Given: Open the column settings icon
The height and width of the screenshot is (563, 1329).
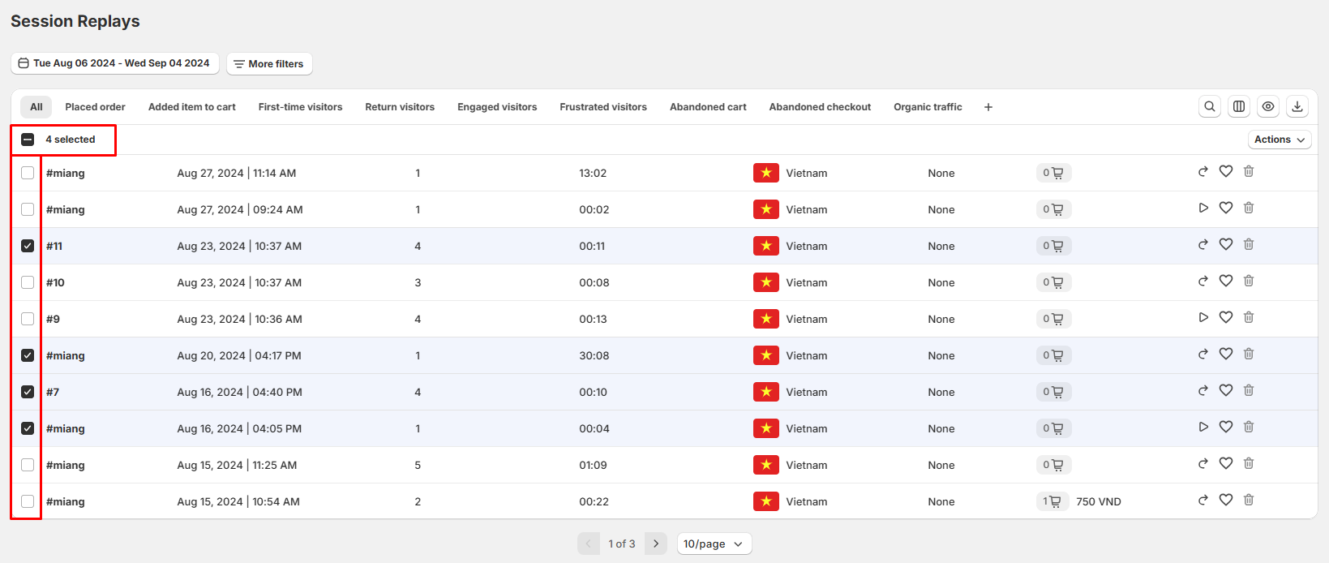Looking at the screenshot, I should (x=1238, y=106).
